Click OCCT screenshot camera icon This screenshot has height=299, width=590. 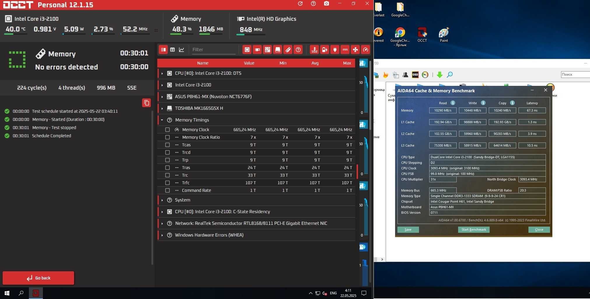[326, 4]
